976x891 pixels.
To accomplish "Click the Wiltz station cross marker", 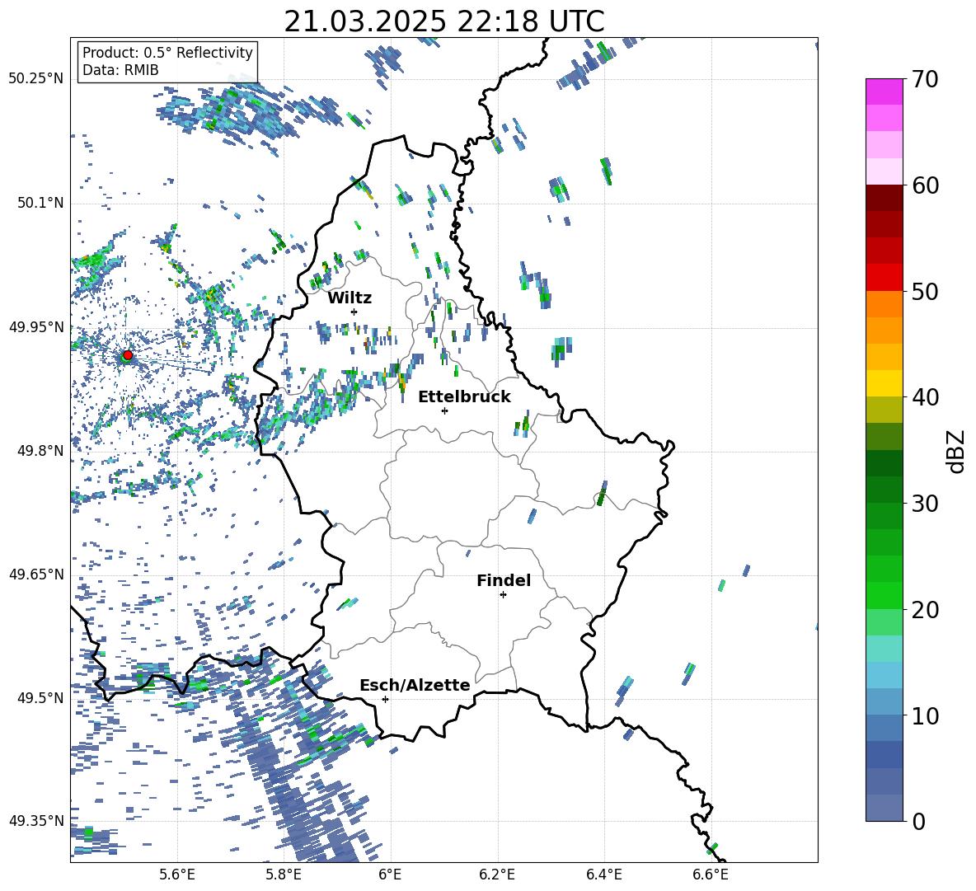I will (x=354, y=312).
